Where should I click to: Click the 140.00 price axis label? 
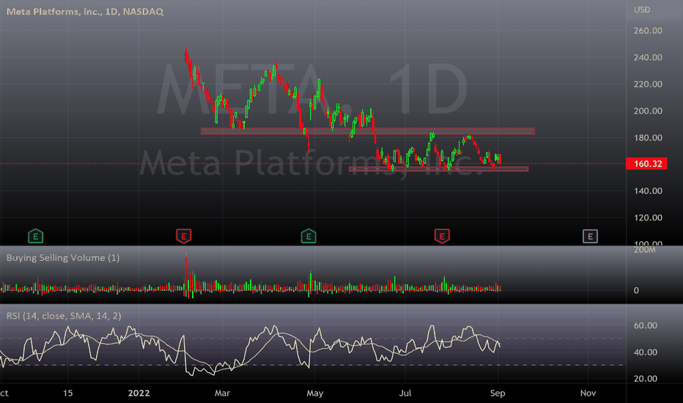point(648,191)
